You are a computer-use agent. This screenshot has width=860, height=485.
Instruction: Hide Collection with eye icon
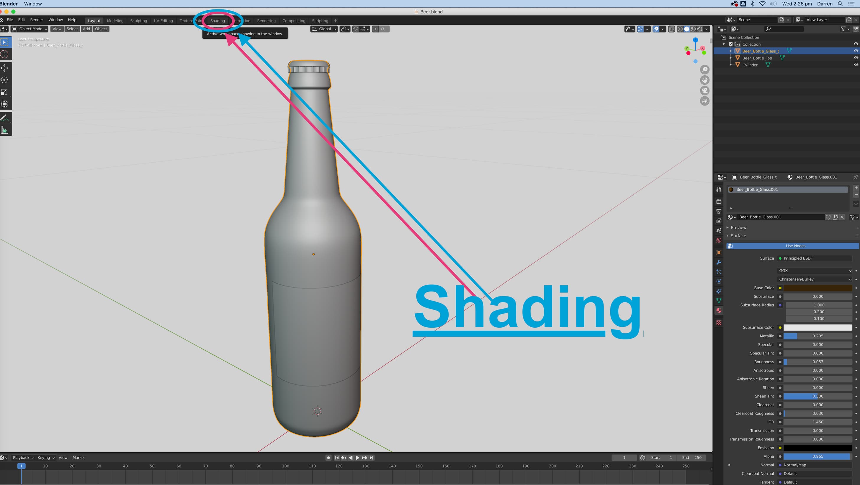click(856, 44)
